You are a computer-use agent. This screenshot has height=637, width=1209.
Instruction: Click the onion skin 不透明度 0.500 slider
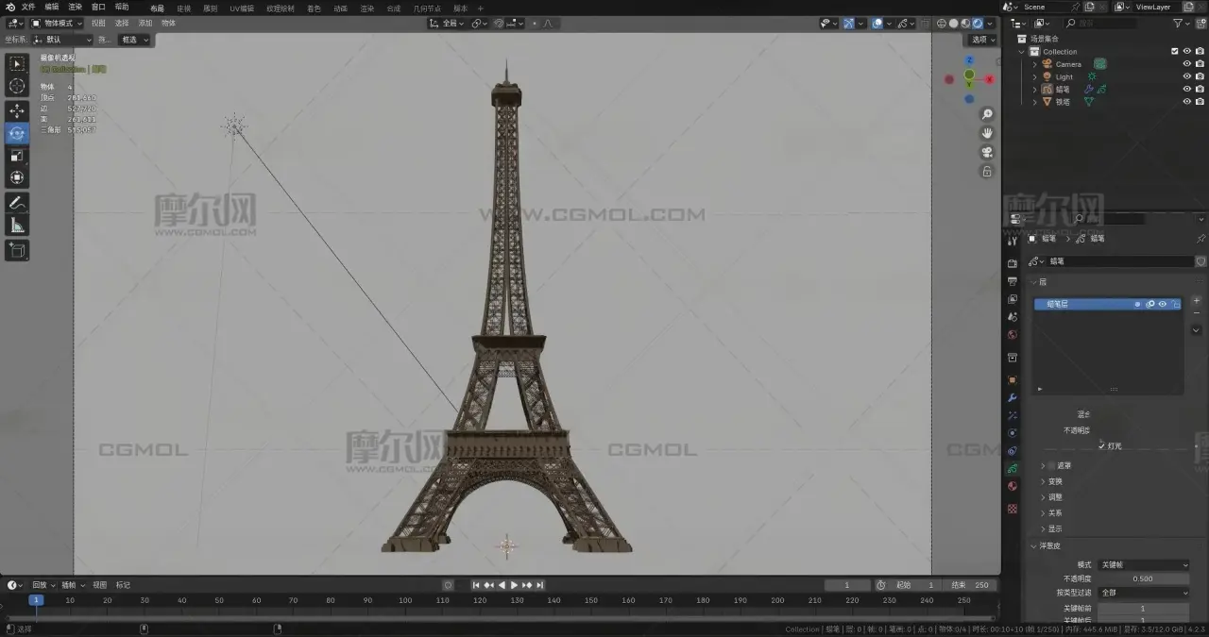pyautogui.click(x=1141, y=578)
